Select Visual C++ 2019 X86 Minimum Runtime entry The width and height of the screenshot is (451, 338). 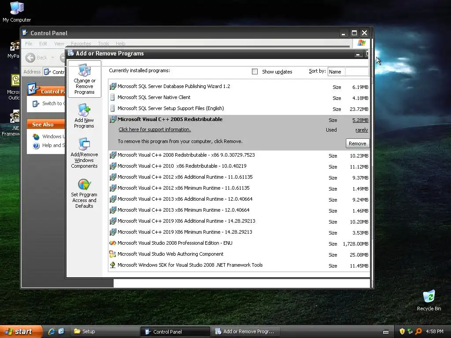(239, 232)
